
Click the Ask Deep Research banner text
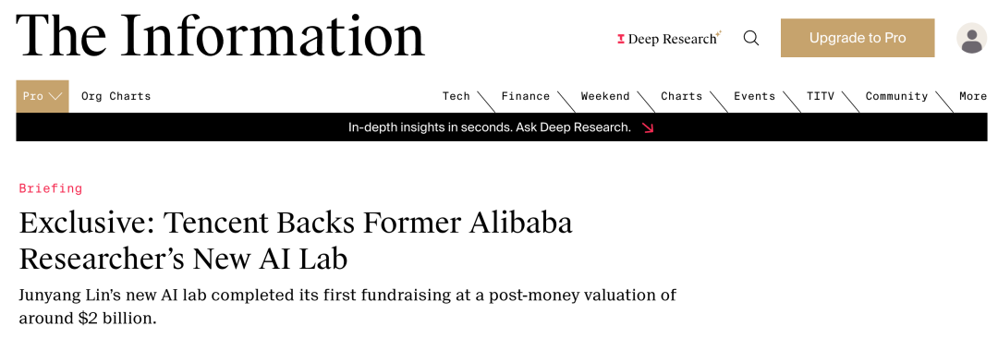[490, 127]
